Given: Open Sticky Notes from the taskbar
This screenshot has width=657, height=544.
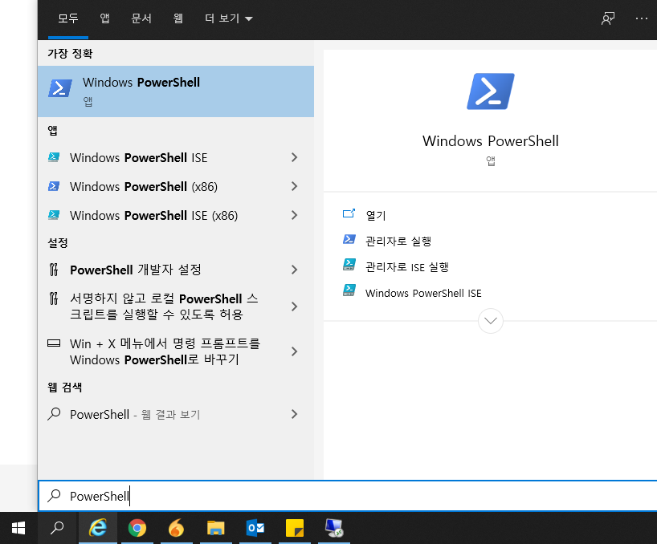Looking at the screenshot, I should (x=295, y=528).
